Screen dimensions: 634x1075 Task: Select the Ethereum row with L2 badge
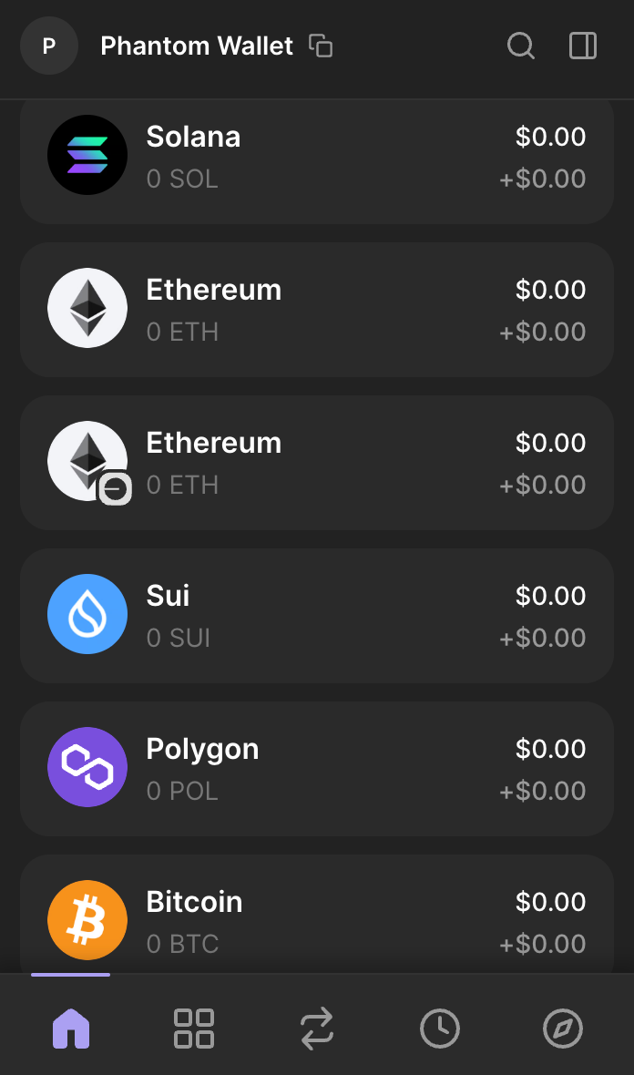[316, 461]
